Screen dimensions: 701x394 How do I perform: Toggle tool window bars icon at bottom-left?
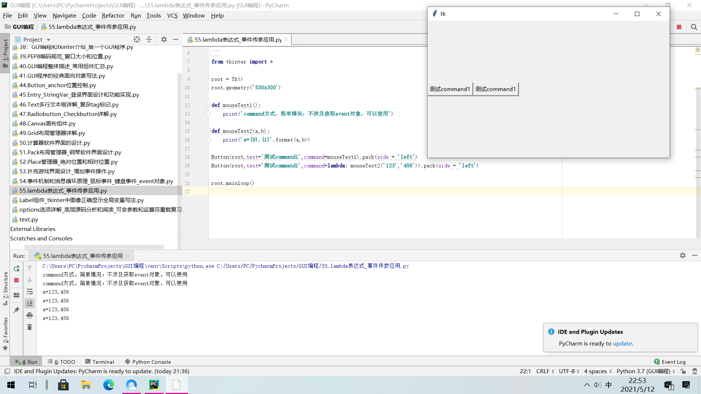[7, 371]
